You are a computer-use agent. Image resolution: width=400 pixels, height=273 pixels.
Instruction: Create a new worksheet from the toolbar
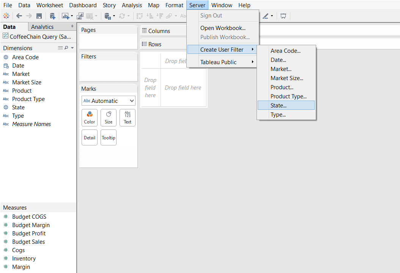tap(65, 16)
